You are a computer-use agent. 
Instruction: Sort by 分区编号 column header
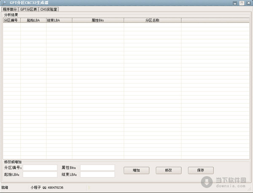click(x=12, y=20)
